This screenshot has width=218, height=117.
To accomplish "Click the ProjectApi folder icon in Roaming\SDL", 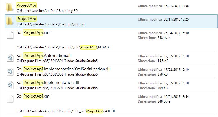I will tap(10, 8).
